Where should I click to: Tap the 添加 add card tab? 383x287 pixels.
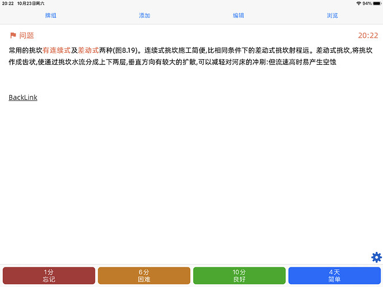144,15
